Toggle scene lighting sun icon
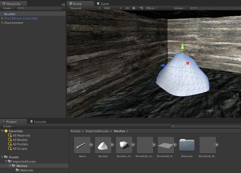This screenshot has width=241, height=173. pyautogui.click(x=134, y=8)
